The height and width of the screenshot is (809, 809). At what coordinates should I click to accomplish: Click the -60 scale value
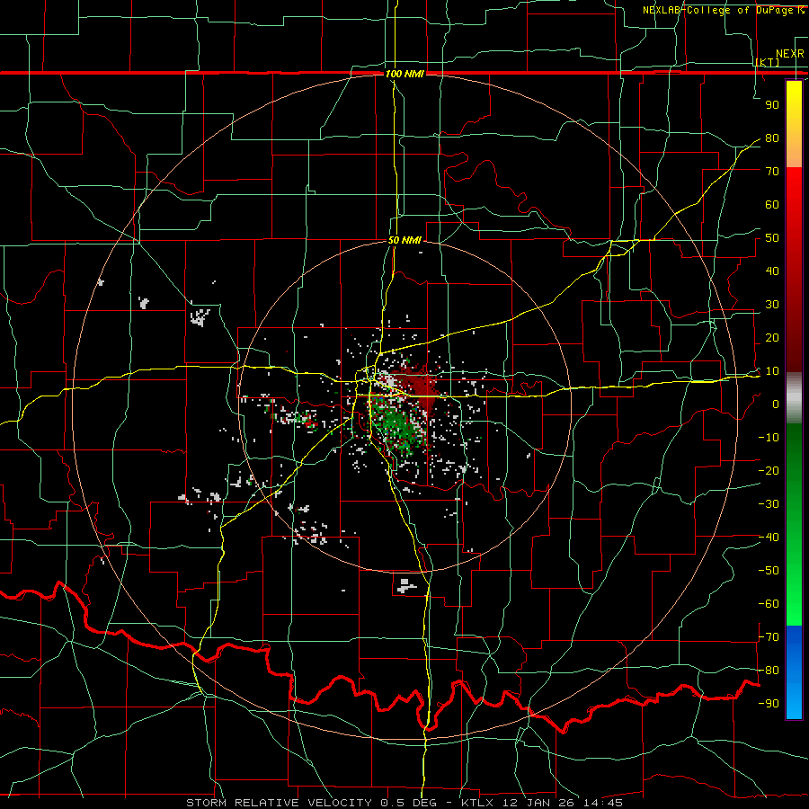tap(769, 604)
